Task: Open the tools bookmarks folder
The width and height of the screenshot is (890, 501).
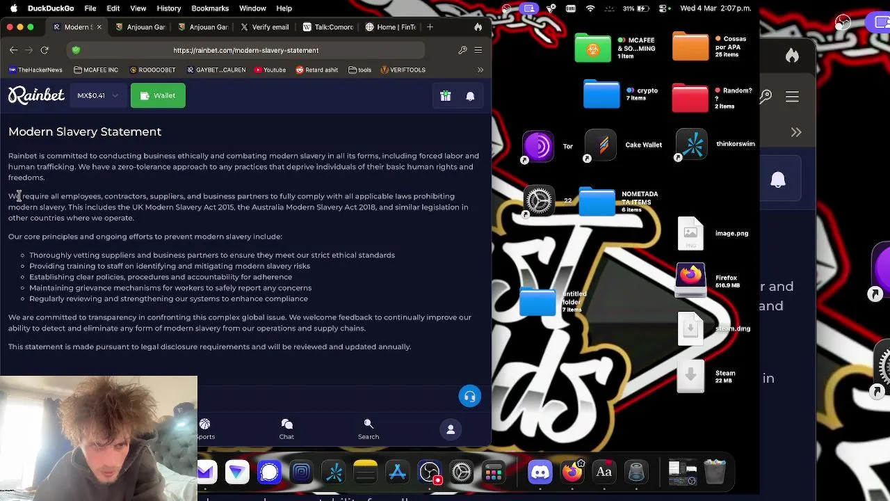Action: pyautogui.click(x=359, y=70)
